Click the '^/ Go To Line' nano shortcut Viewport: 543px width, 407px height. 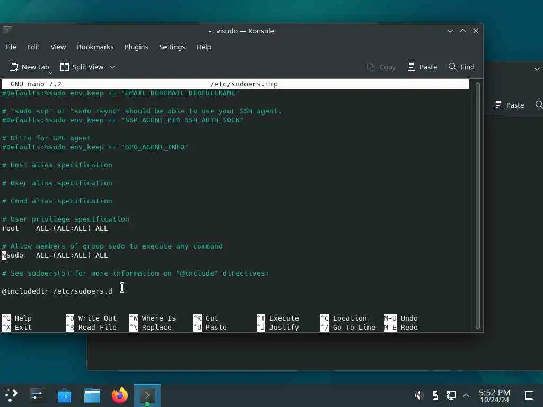pyautogui.click(x=348, y=328)
